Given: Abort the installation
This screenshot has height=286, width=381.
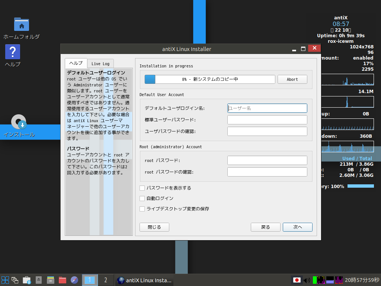Looking at the screenshot, I should (292, 79).
